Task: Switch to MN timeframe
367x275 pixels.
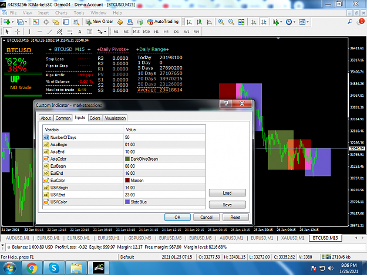Action: click(x=196, y=32)
